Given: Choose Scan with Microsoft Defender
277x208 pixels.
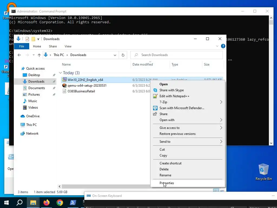Looking at the screenshot, I should pos(188,108).
